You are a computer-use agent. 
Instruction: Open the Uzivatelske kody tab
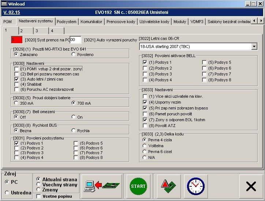click(154, 22)
